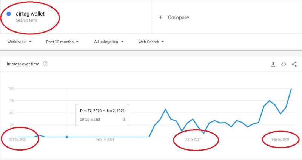Viewport: 302px width, 160px height.
Task: Click the Oct 25, 2020 axis label
Action: coord(18,140)
